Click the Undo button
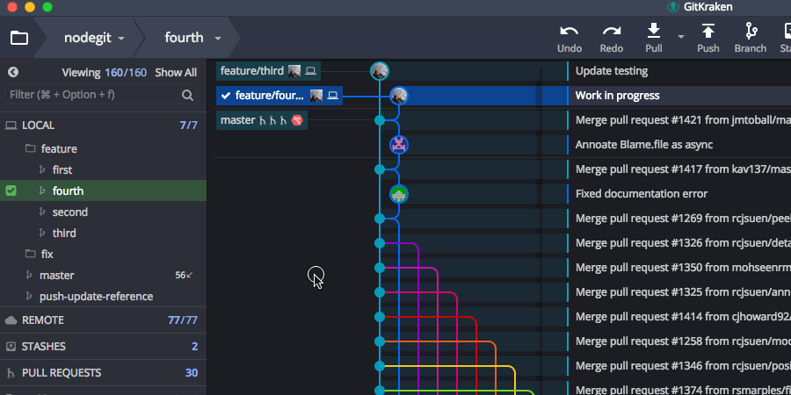This screenshot has height=395, width=791. 569,39
